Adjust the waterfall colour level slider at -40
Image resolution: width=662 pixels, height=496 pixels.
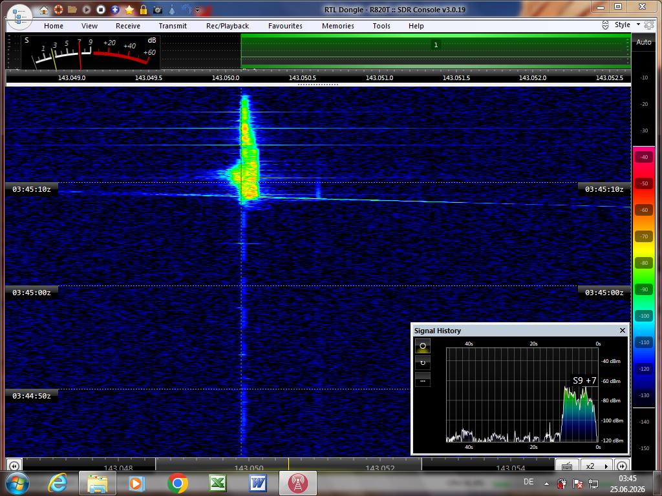coord(644,158)
